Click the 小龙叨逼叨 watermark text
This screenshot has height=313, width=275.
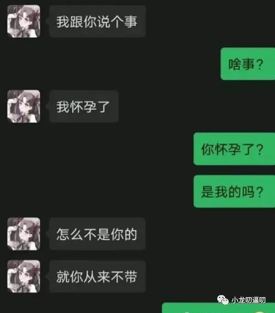(x=248, y=300)
